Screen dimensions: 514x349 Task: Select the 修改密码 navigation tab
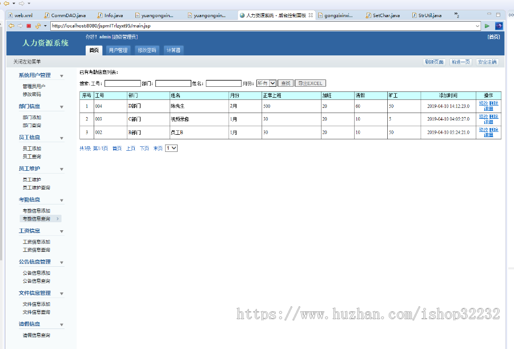tap(147, 50)
